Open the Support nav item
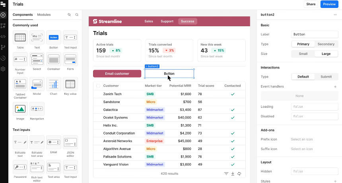The height and width of the screenshot is (183, 342). click(x=167, y=21)
